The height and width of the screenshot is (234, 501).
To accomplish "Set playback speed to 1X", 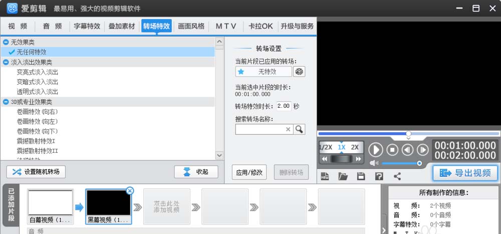I will tap(342, 147).
